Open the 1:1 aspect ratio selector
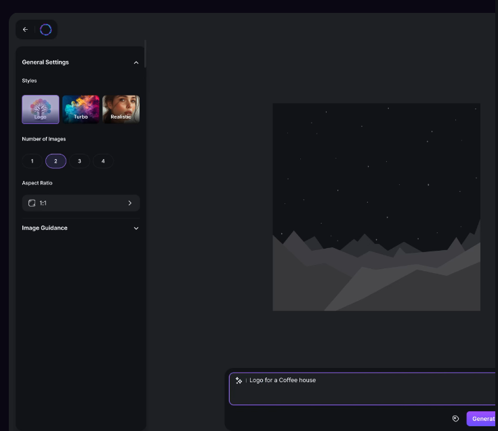 click(x=81, y=203)
